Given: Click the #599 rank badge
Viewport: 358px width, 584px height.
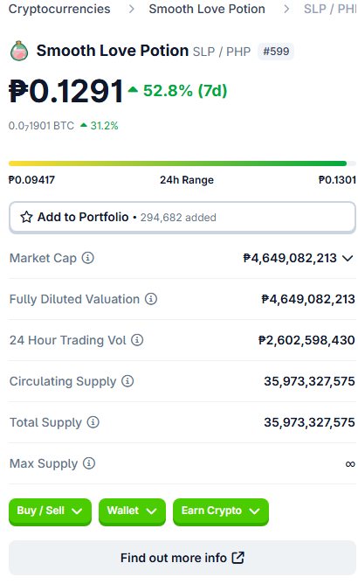Looking at the screenshot, I should tap(276, 51).
